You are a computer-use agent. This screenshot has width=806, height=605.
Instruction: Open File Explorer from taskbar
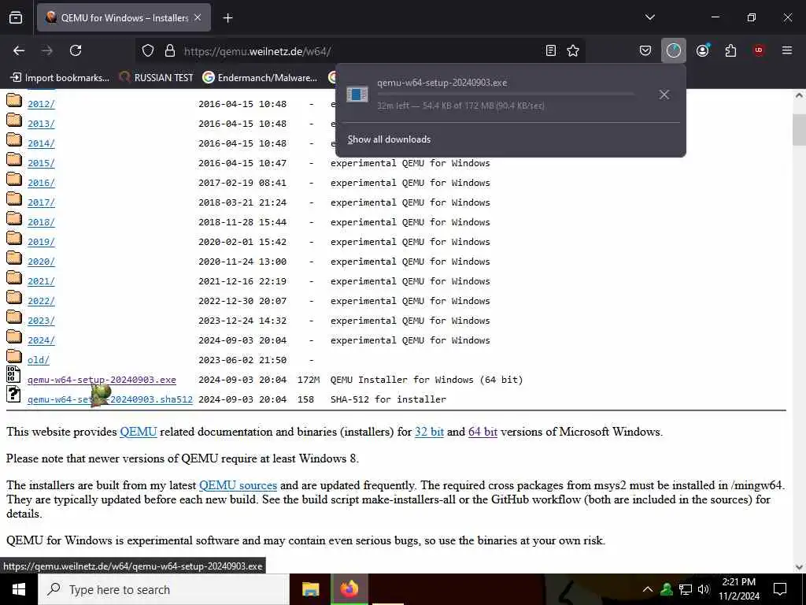click(310, 589)
